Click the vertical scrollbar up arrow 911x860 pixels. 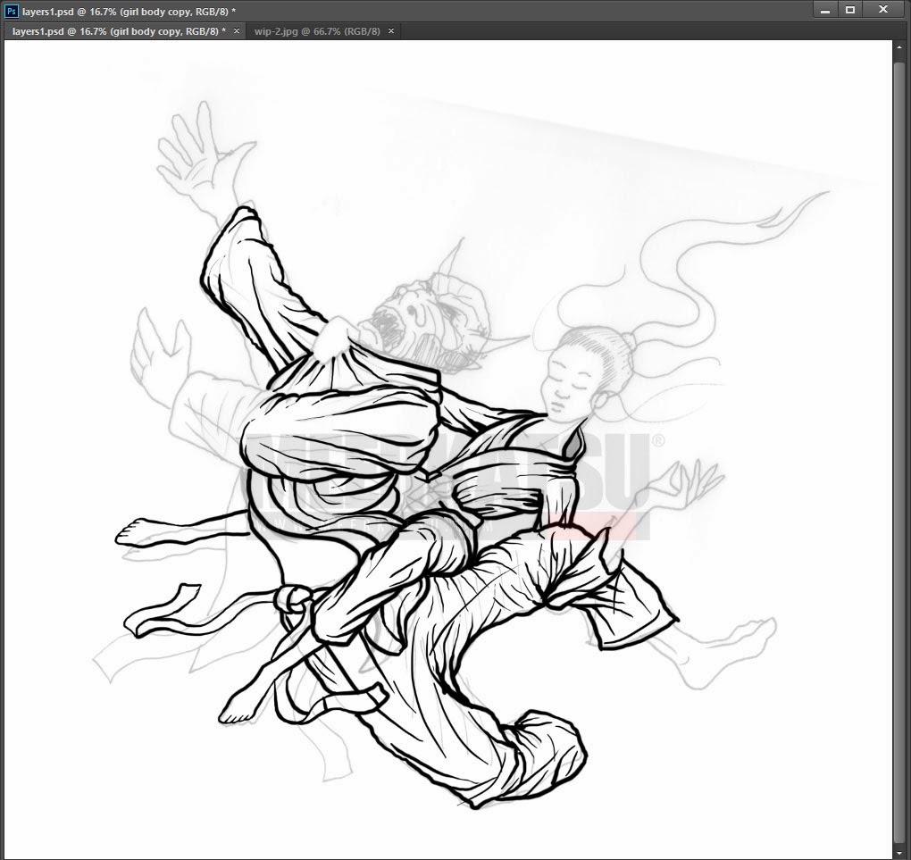tap(900, 47)
